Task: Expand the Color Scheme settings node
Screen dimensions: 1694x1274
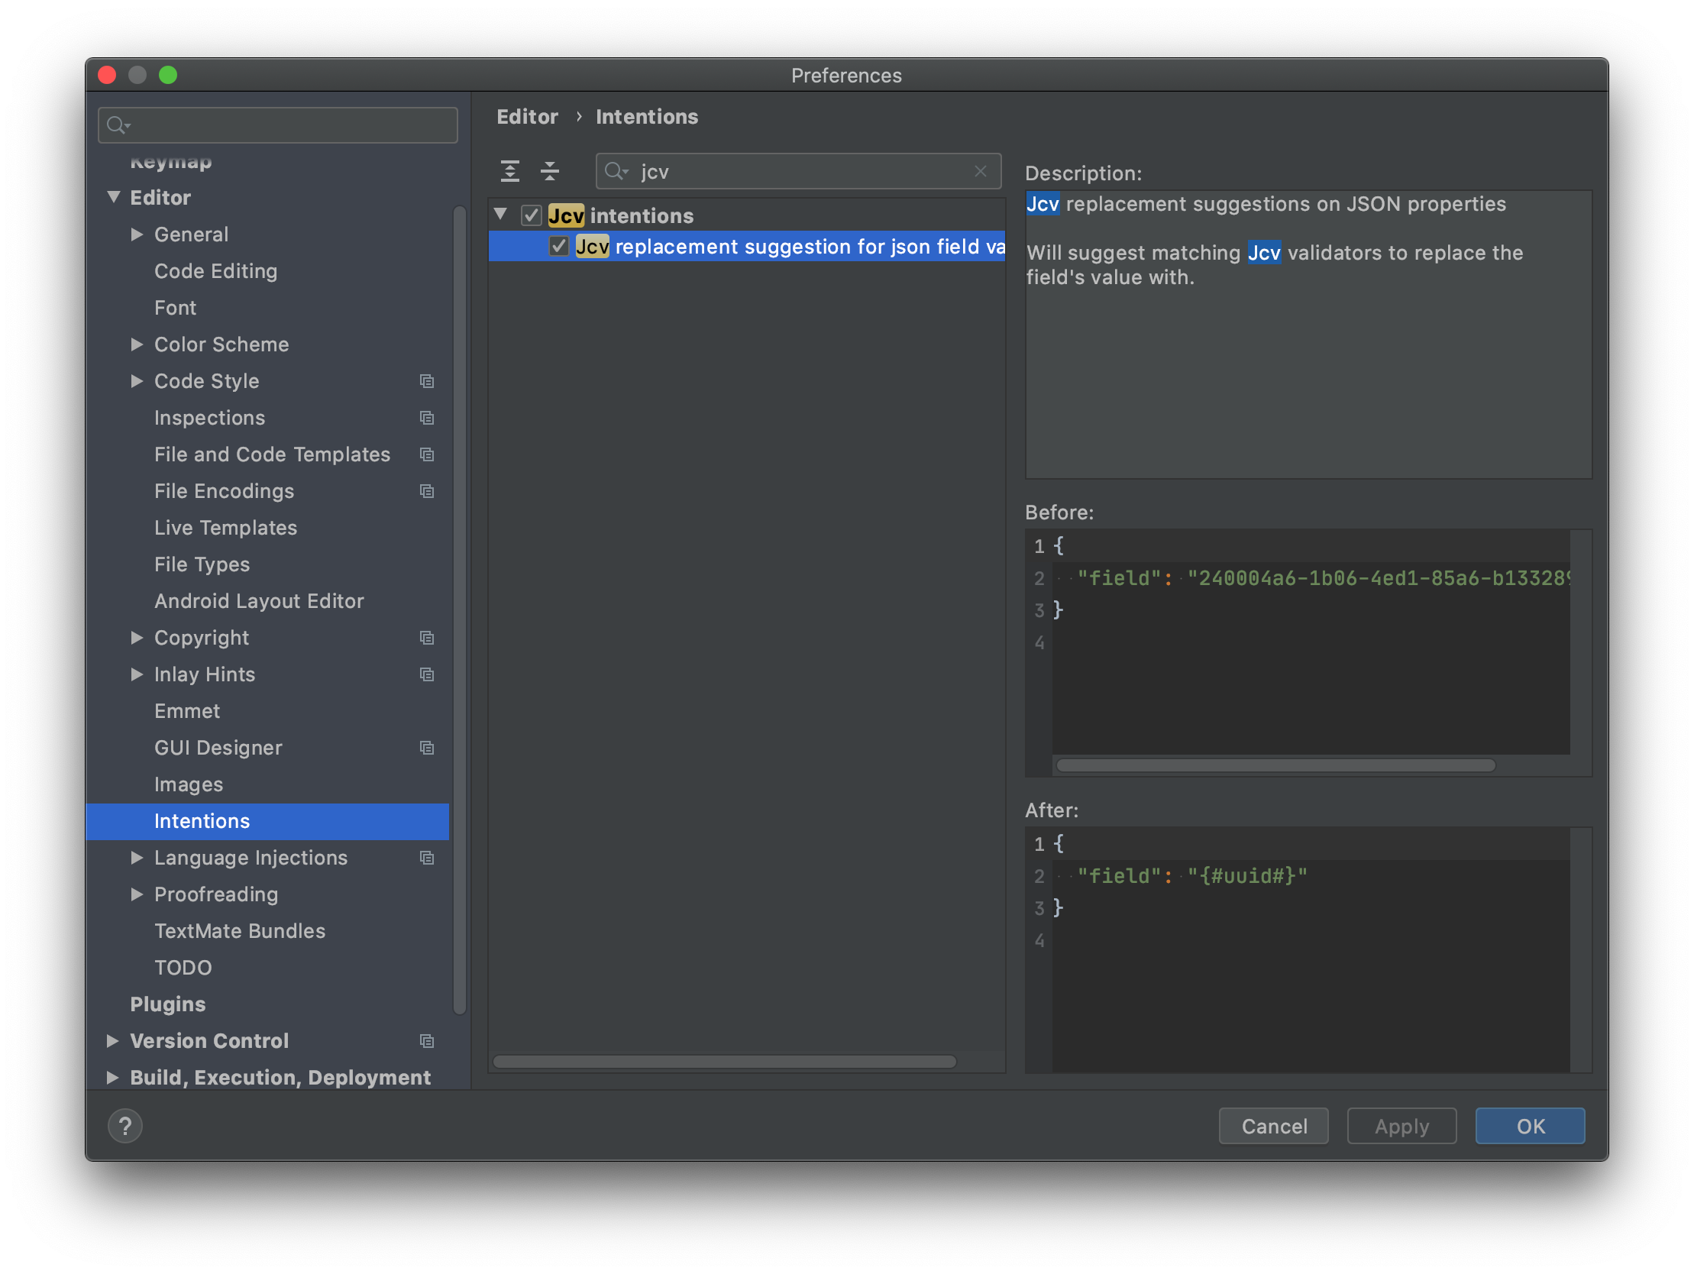Action: (137, 344)
